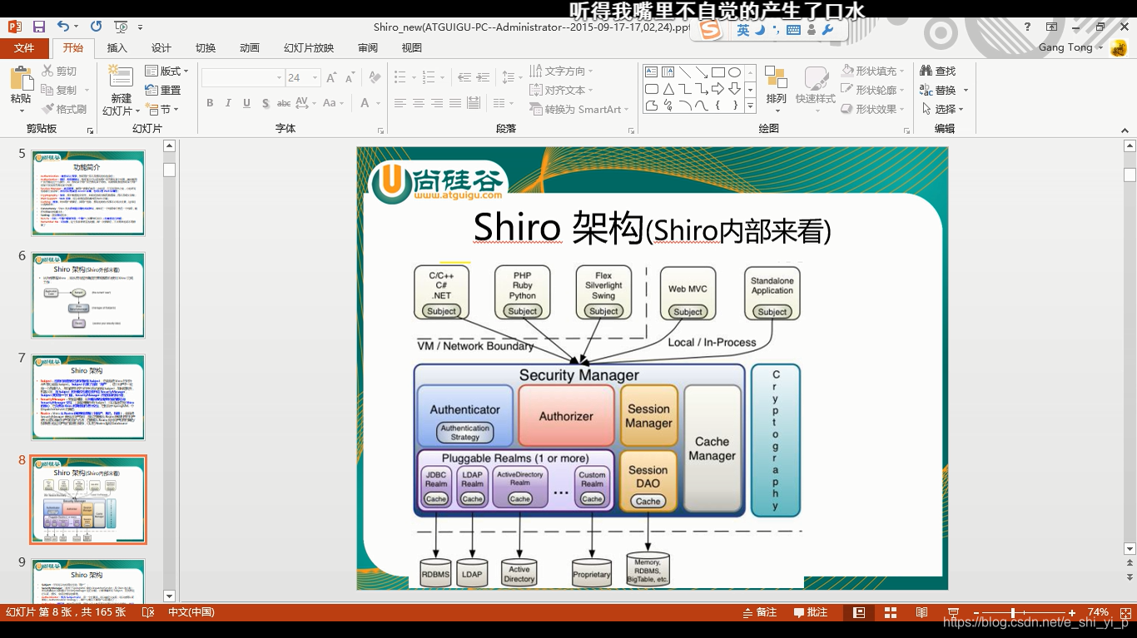The height and width of the screenshot is (638, 1137).
Task: Toggle Italic formatting
Action: click(x=229, y=103)
